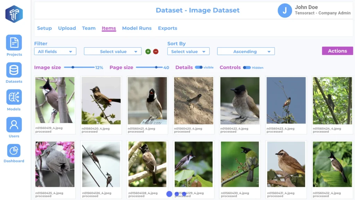
Task: Switch to the Model Runs tab
Action: click(x=137, y=28)
